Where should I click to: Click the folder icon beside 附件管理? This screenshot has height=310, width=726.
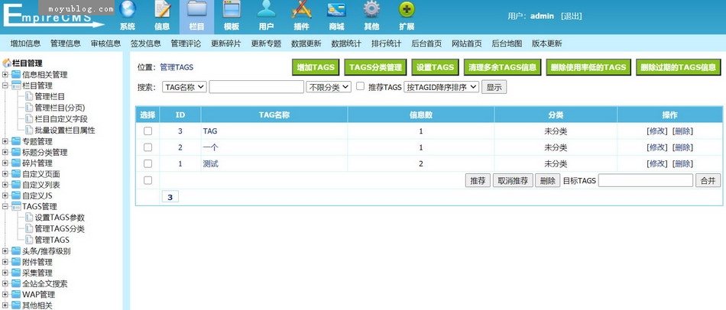tap(16, 263)
